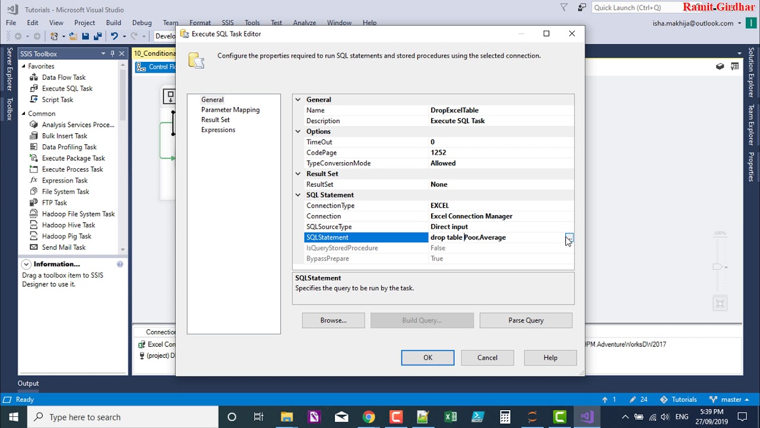Click Cancel in Execute SQL Task Editor
This screenshot has width=760, height=428.
click(487, 358)
